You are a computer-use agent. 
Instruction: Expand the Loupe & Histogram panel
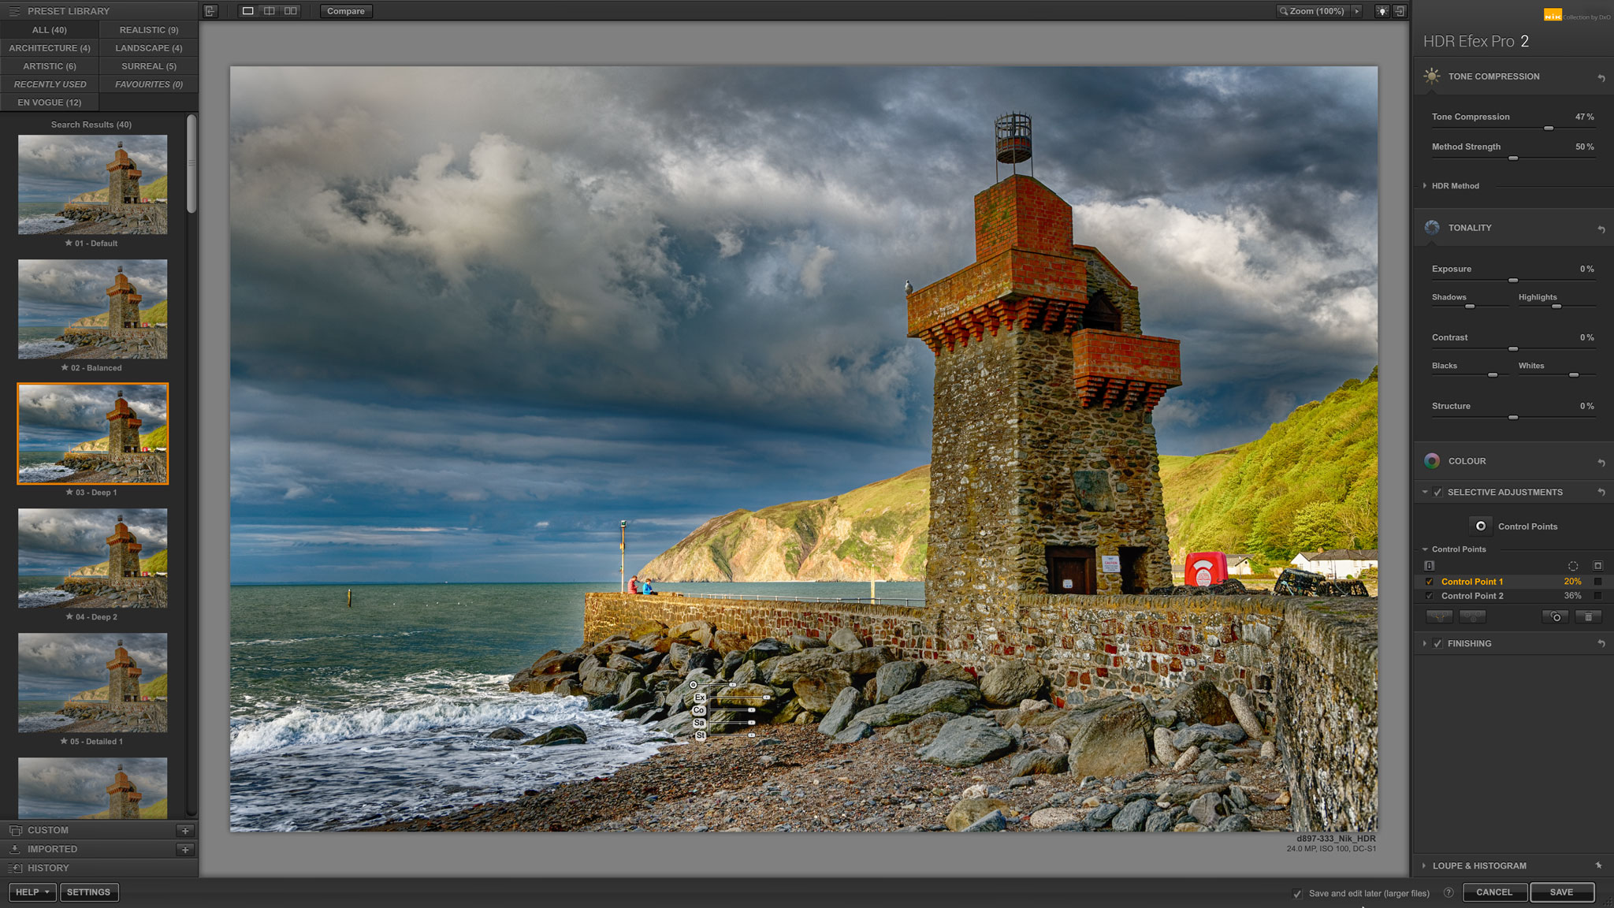pyautogui.click(x=1478, y=865)
